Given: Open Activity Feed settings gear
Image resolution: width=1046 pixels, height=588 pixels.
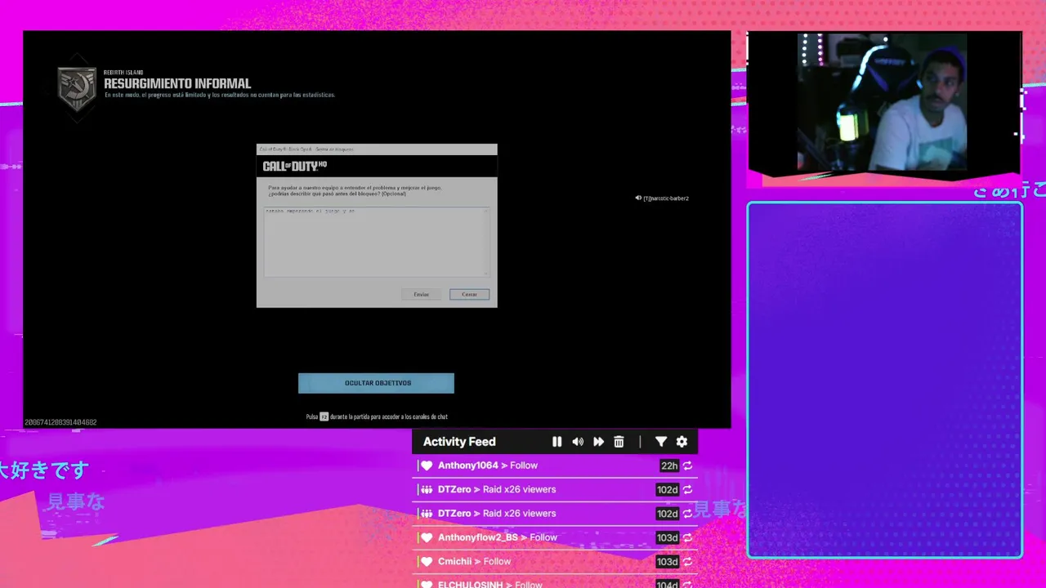Looking at the screenshot, I should (x=682, y=442).
